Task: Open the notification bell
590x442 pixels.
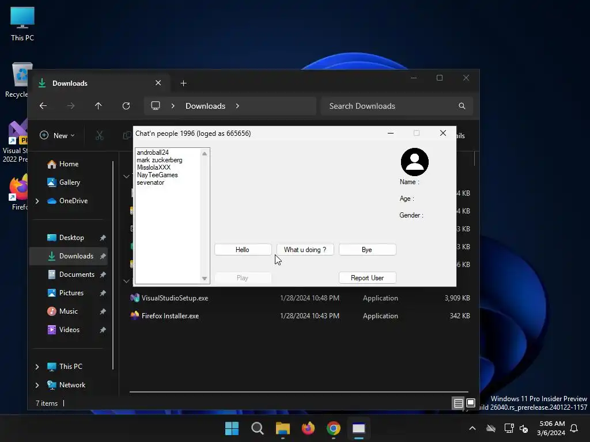Action: 574,428
